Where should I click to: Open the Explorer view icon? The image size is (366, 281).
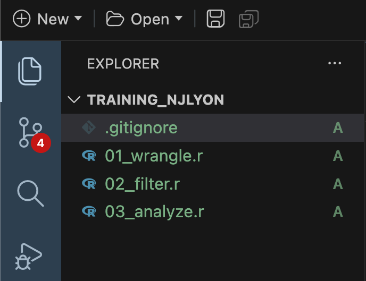30,71
